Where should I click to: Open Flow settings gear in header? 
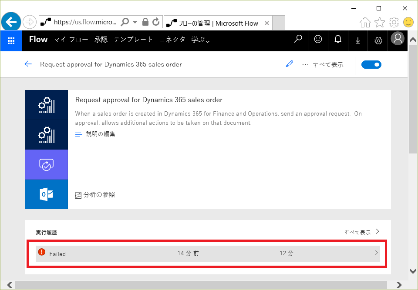(x=378, y=40)
